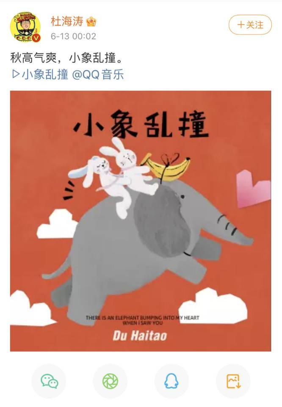Open the 小象乱撞 album cover image
Screen dimensions: 282x407
click(x=141, y=221)
